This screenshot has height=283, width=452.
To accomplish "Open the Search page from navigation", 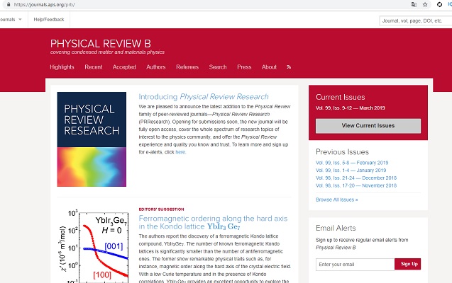I will tap(218, 67).
